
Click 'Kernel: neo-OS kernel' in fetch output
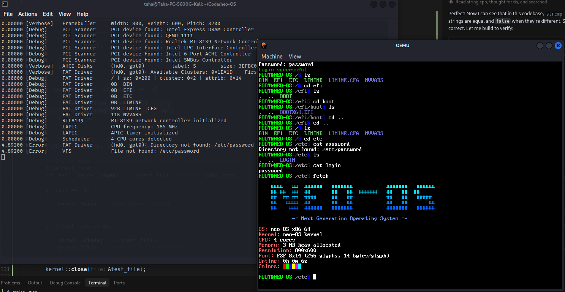coord(290,234)
